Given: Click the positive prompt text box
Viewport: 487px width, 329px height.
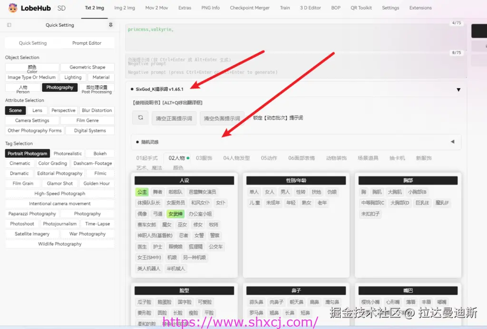Looking at the screenshot, I should point(295,37).
